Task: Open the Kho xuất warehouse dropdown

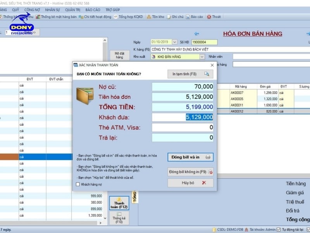Action: pos(202,57)
